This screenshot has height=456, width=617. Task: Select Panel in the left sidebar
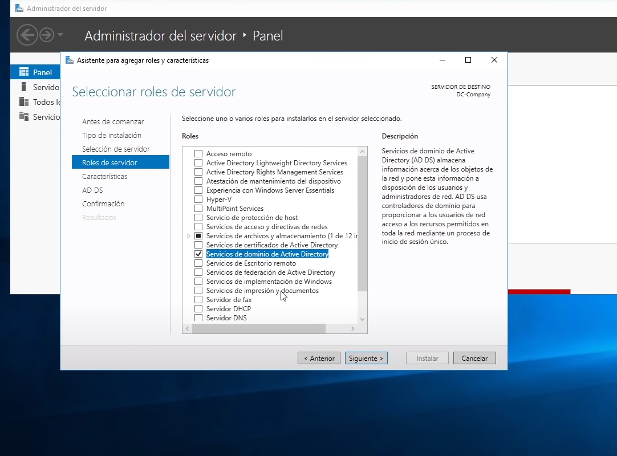(x=35, y=72)
